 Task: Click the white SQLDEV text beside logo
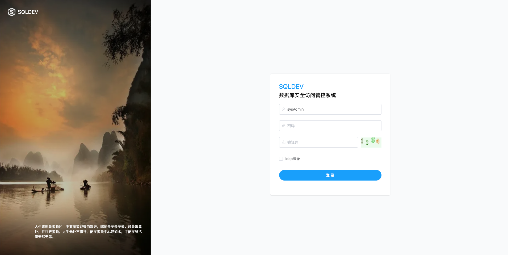click(28, 12)
